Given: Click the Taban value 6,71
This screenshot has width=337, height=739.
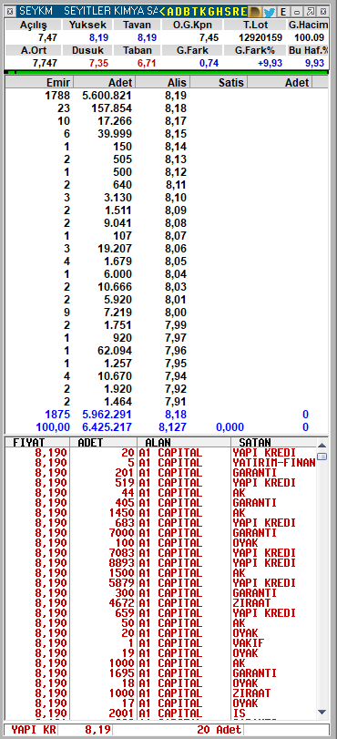Looking at the screenshot, I should coord(147,63).
